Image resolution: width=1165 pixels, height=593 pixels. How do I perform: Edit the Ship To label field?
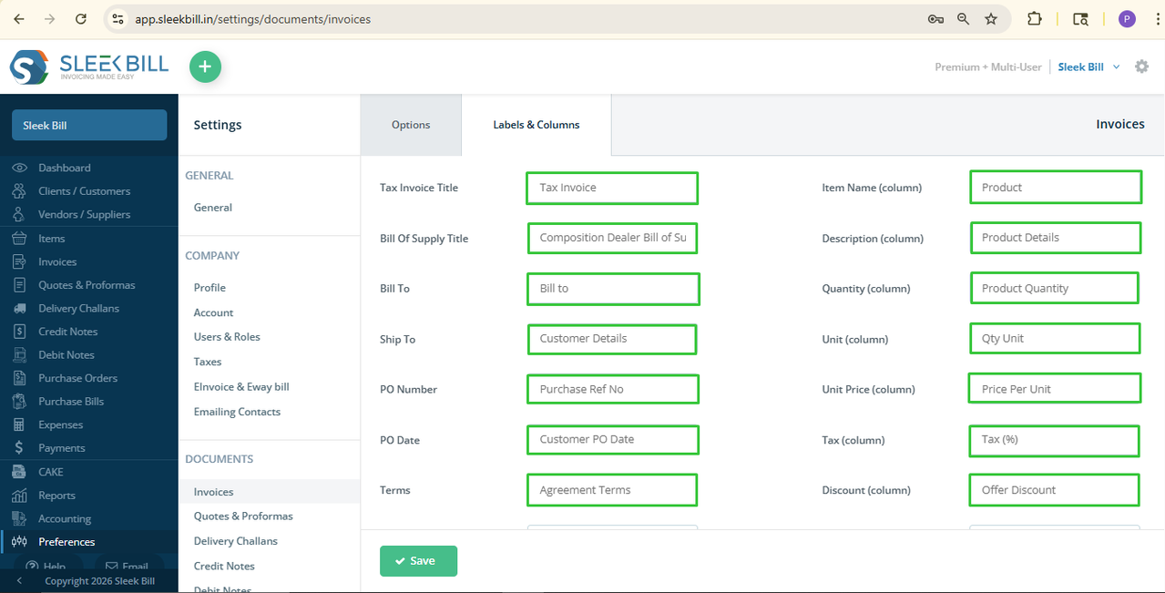pyautogui.click(x=612, y=339)
